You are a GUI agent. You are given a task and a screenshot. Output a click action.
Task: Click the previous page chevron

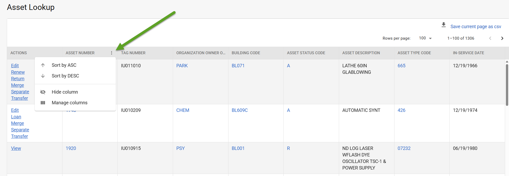(490, 38)
